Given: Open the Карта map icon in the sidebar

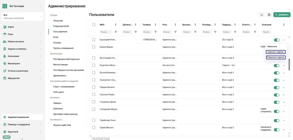Looking at the screenshot, I should [5, 27].
